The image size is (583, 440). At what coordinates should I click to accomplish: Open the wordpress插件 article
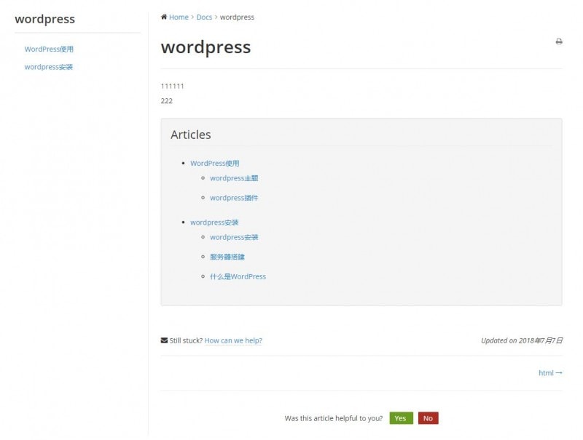tap(234, 198)
